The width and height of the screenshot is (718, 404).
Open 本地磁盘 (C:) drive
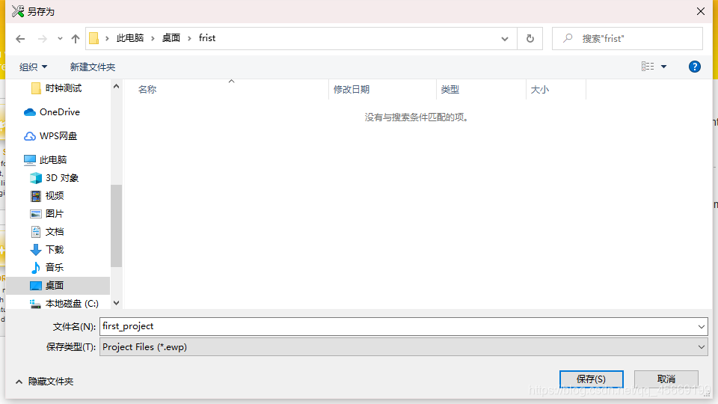pos(64,304)
